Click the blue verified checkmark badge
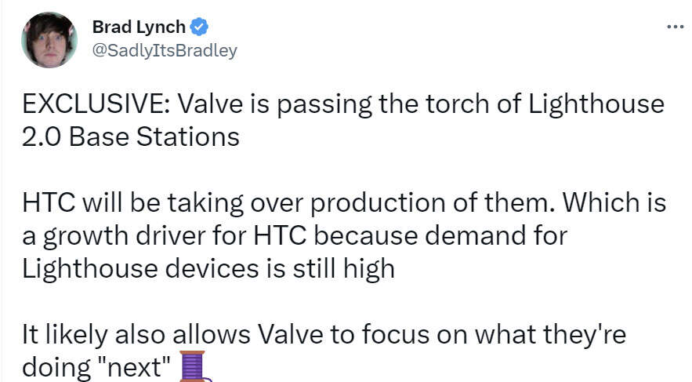 pyautogui.click(x=199, y=27)
